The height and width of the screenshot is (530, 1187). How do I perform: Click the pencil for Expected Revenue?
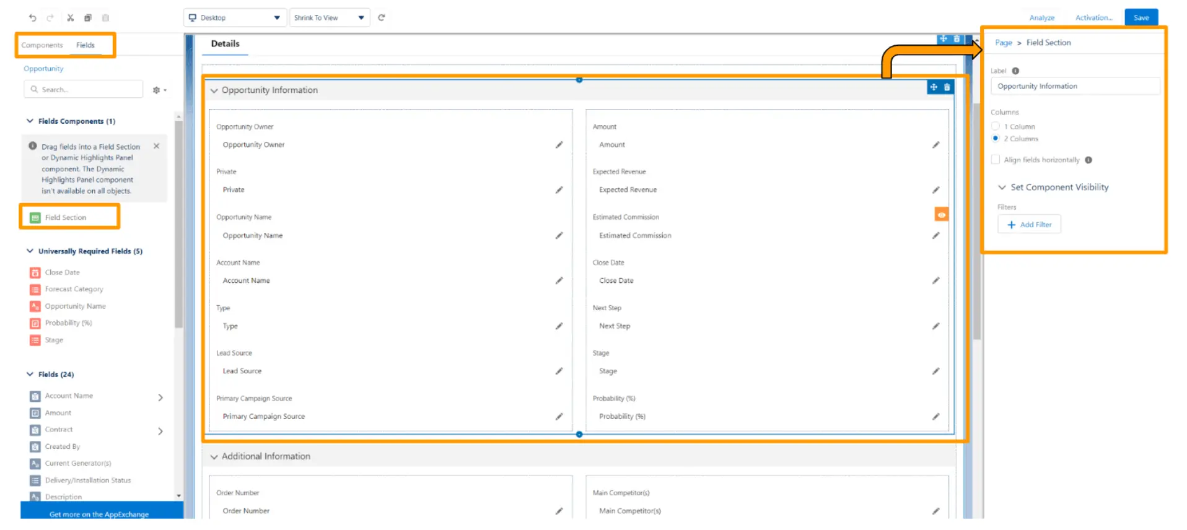point(935,190)
